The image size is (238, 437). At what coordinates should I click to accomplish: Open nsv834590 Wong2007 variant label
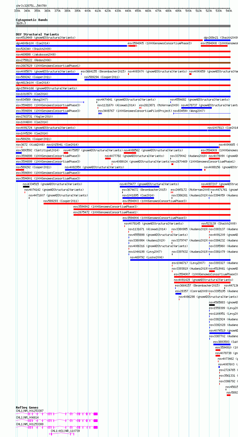[x=189, y=111]
